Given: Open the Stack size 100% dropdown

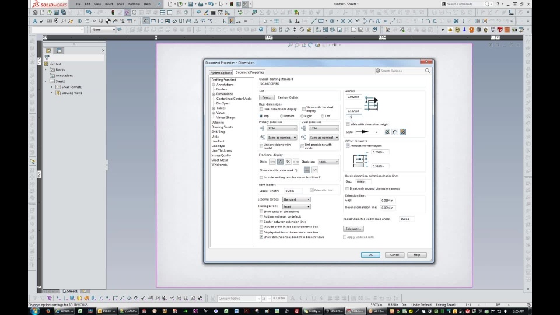Looking at the screenshot, I should coord(328,162).
